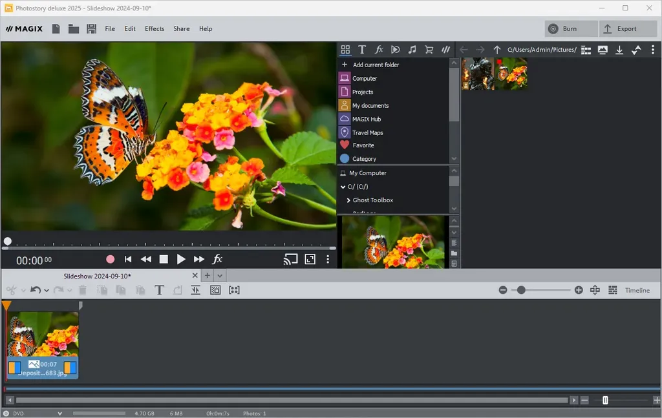Open project using the folder icon
The height and width of the screenshot is (418, 662).
pos(74,28)
